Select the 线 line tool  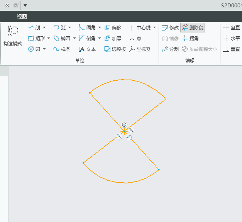pyautogui.click(x=34, y=28)
